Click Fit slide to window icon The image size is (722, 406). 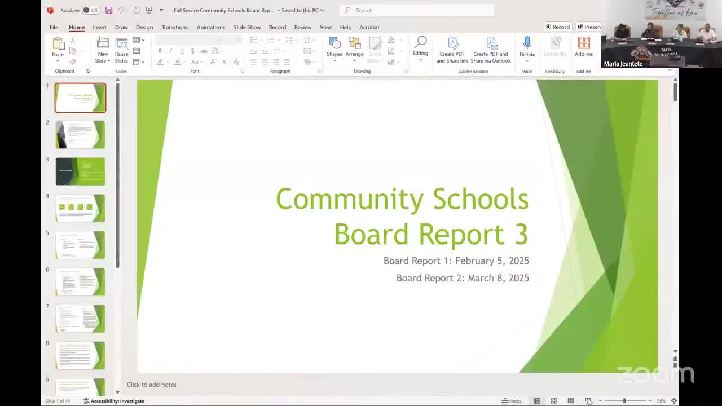674,401
